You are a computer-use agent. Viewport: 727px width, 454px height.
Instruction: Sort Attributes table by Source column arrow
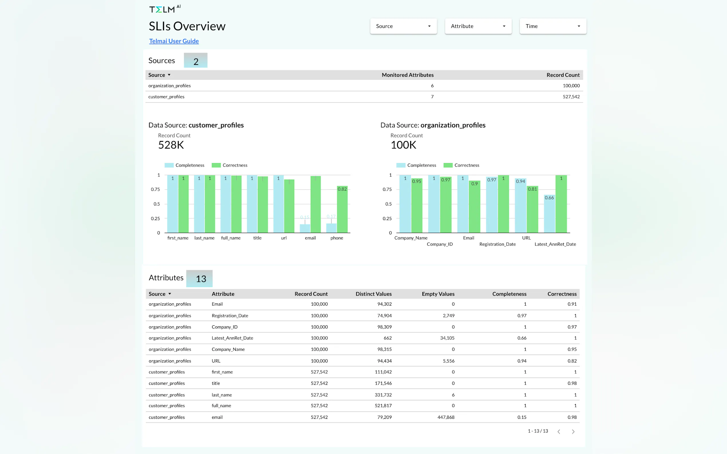click(x=170, y=294)
